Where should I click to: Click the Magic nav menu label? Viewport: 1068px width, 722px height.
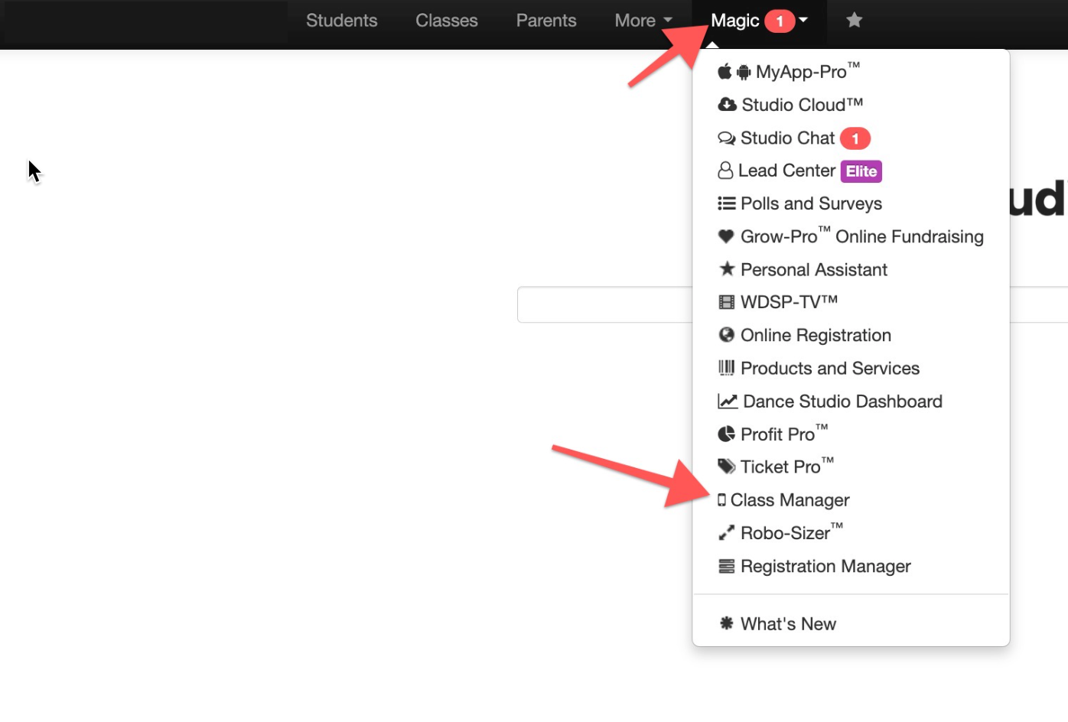734,21
